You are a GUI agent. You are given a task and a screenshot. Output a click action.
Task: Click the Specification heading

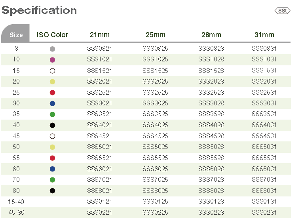(x=39, y=10)
